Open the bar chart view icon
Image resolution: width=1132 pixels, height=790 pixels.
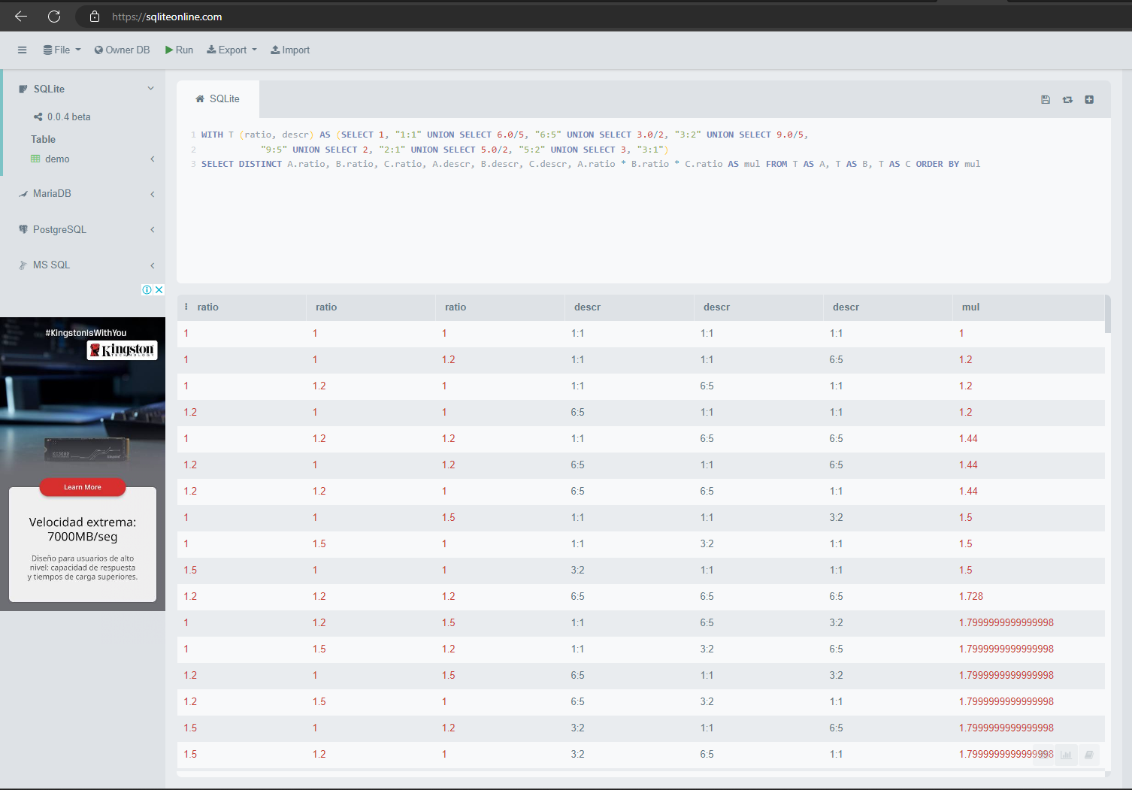[x=1066, y=755]
